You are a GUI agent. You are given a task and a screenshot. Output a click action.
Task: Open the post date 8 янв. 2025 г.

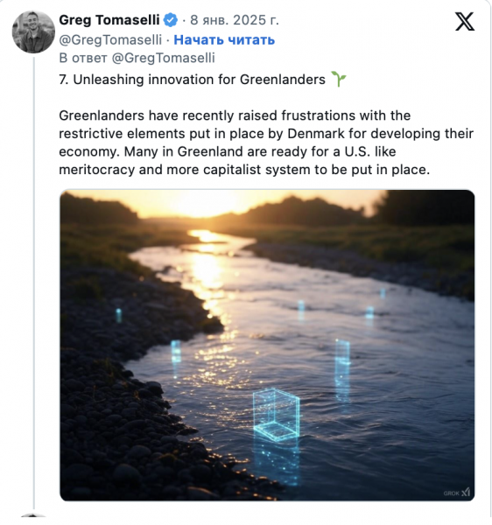click(x=235, y=20)
